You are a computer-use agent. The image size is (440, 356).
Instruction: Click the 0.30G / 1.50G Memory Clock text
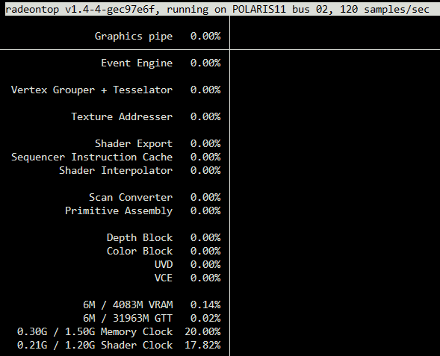95,331
